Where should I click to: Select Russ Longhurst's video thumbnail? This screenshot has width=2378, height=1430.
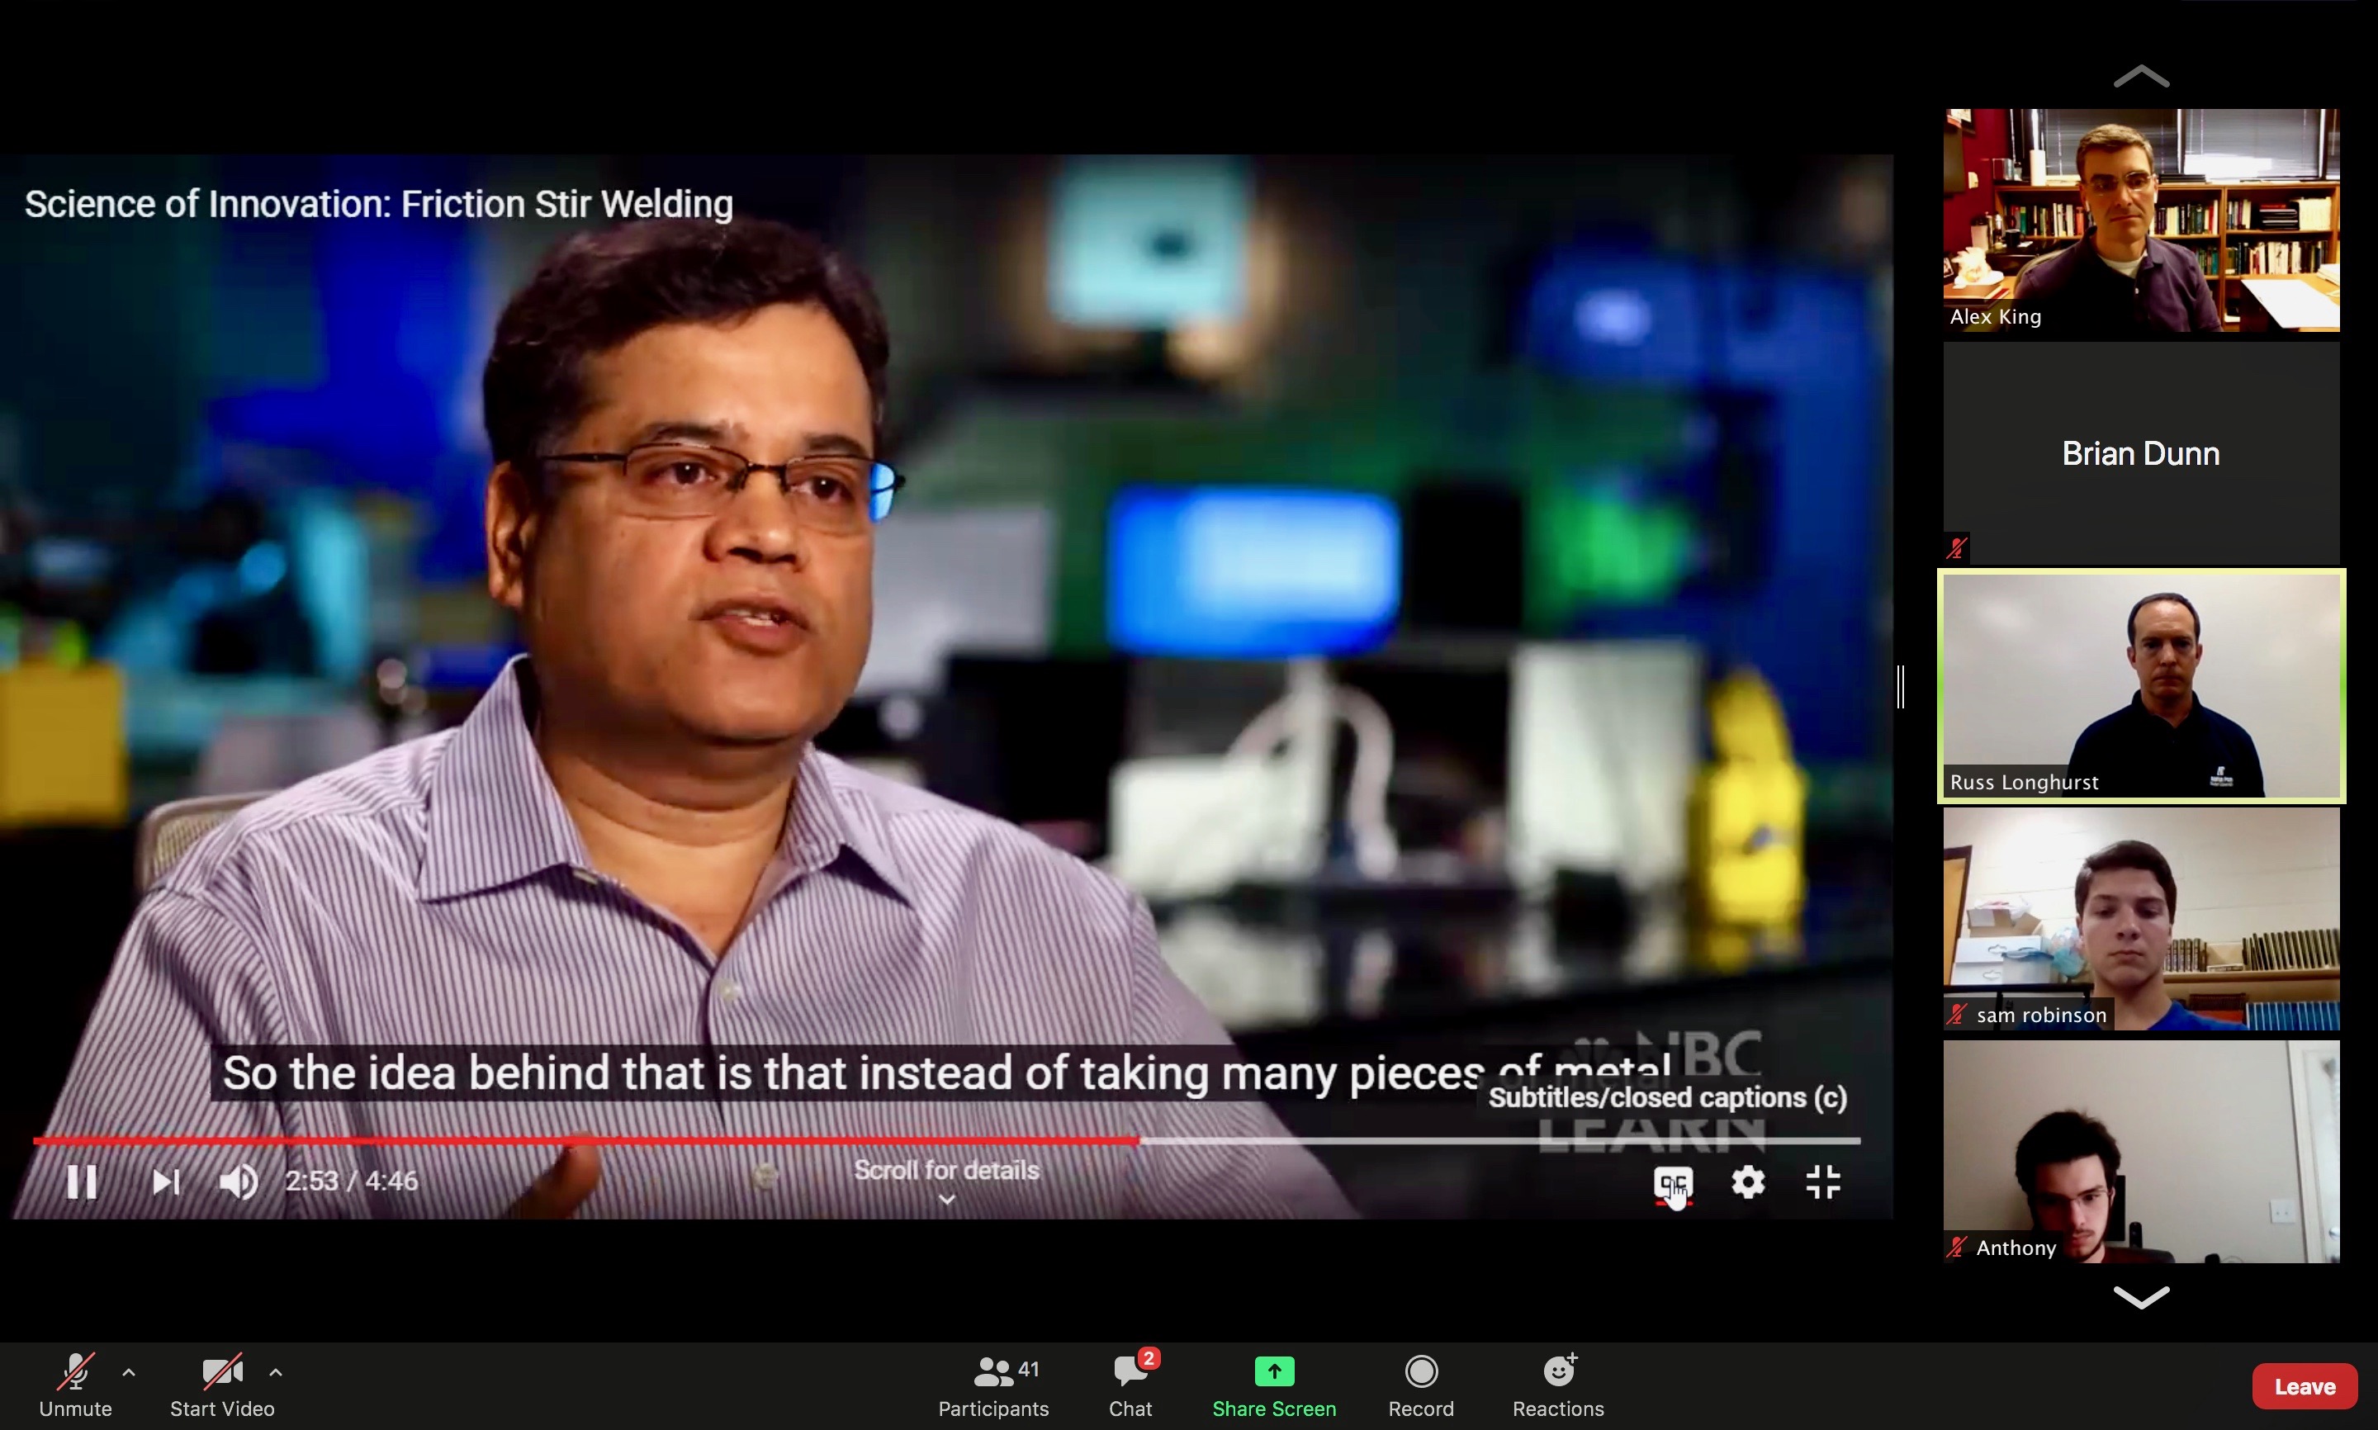point(2141,685)
